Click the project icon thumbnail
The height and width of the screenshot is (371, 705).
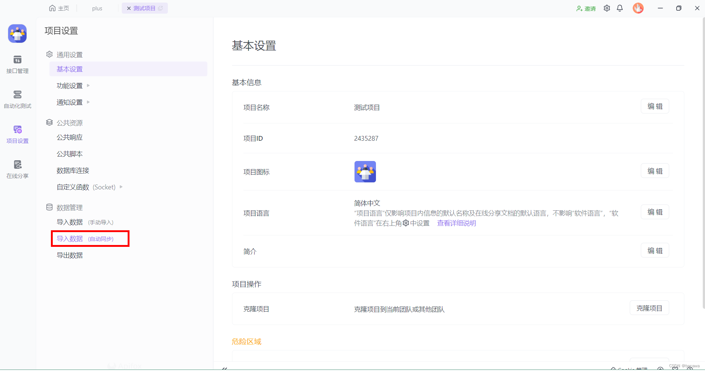click(365, 172)
